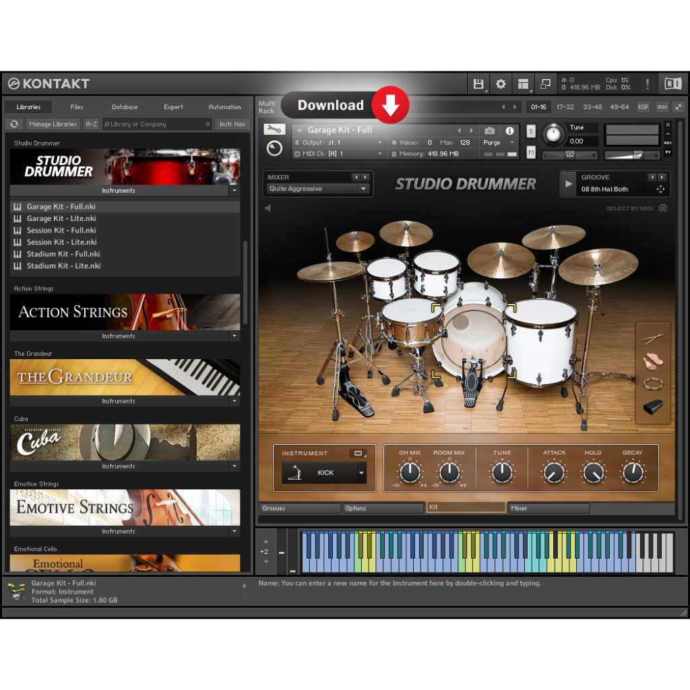Click the Action Strings library banner

(x=125, y=312)
